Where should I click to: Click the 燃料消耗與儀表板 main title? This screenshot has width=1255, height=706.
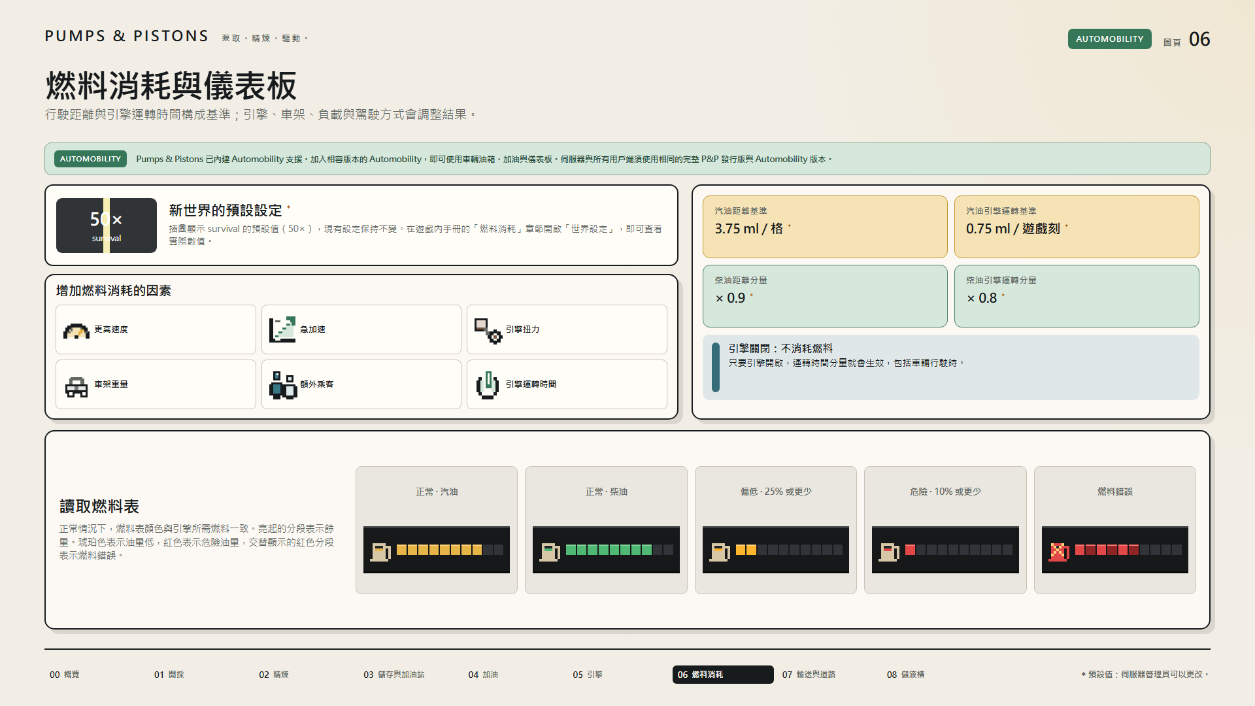(x=171, y=86)
